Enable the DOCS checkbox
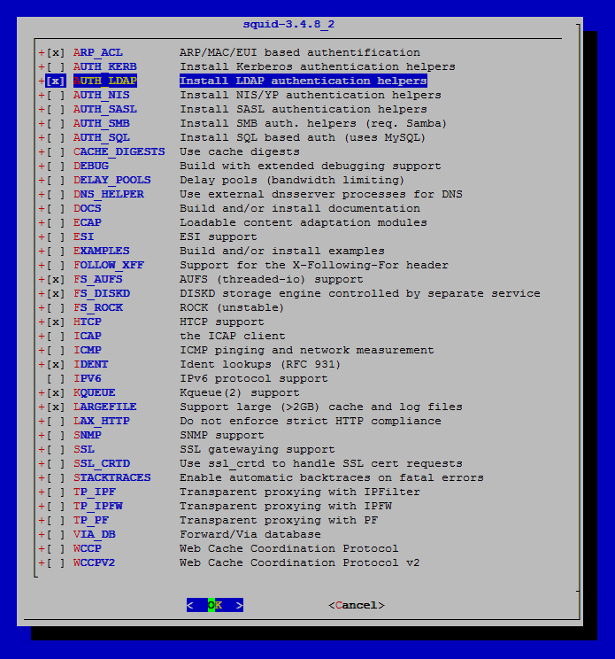This screenshot has height=659, width=615. (56, 208)
